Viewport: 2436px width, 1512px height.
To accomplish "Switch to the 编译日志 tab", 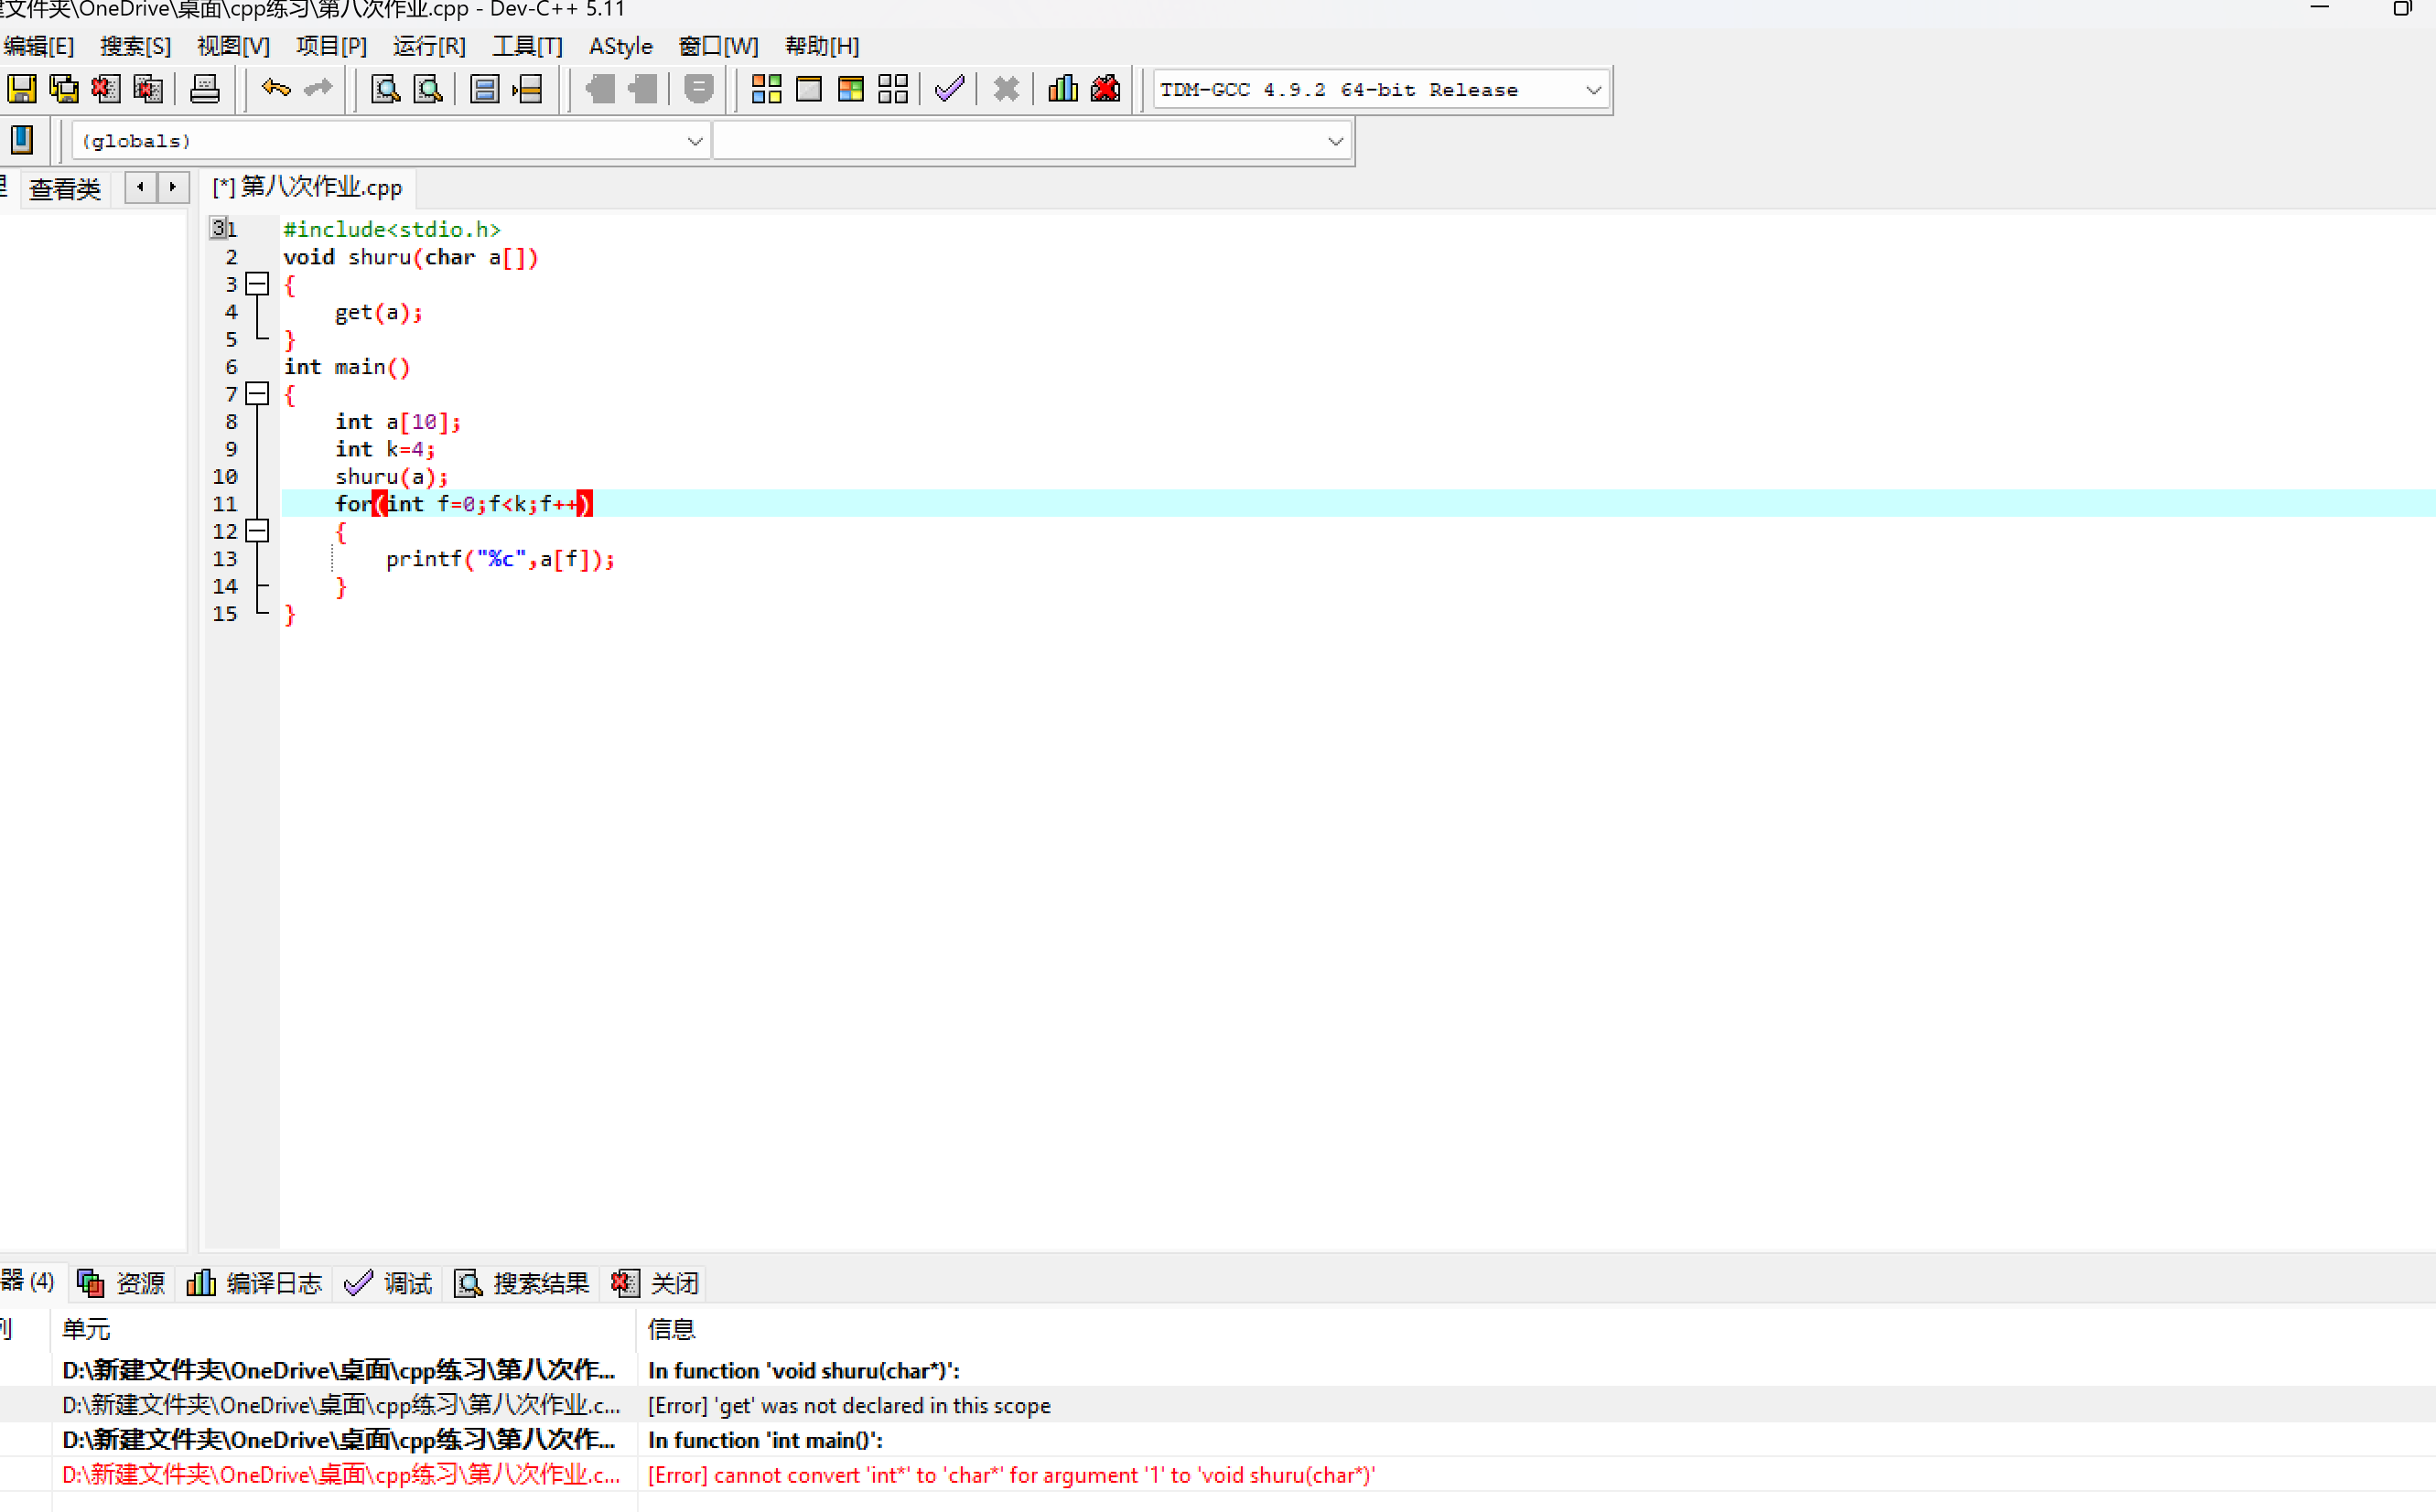I will point(255,1283).
